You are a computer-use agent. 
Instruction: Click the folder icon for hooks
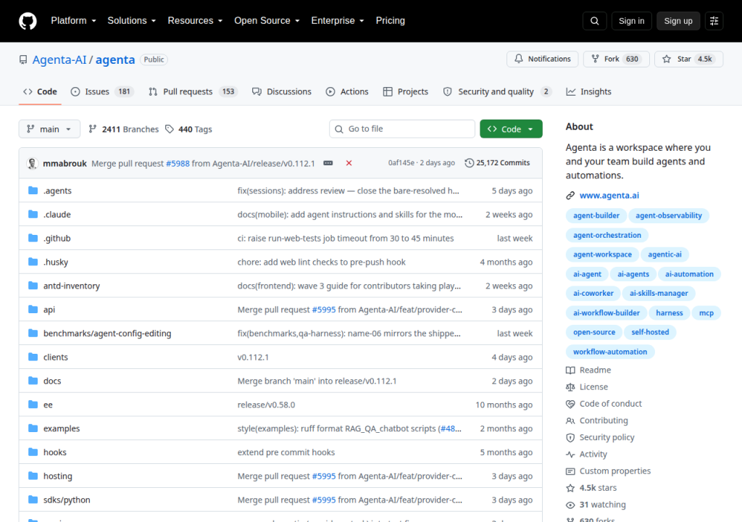(x=33, y=452)
